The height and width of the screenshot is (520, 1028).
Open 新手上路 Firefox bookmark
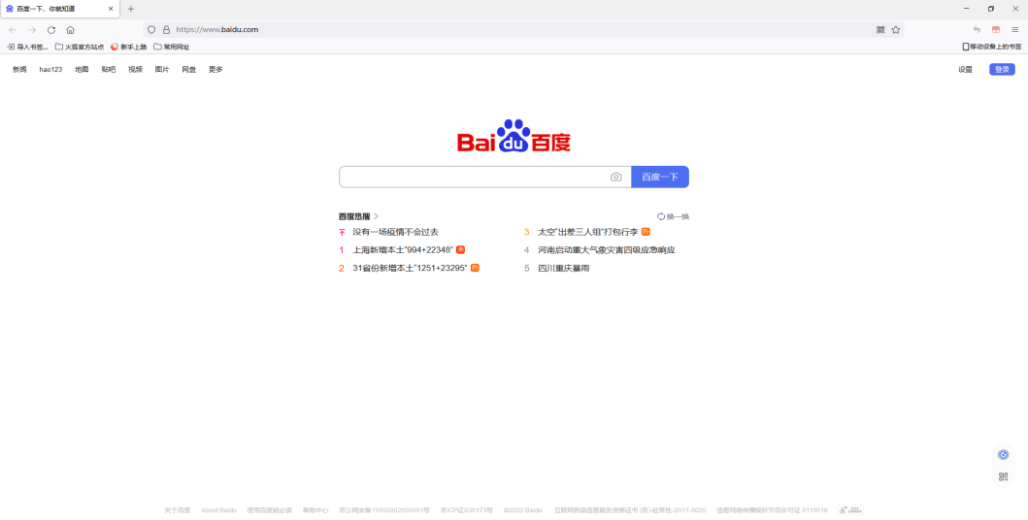128,47
